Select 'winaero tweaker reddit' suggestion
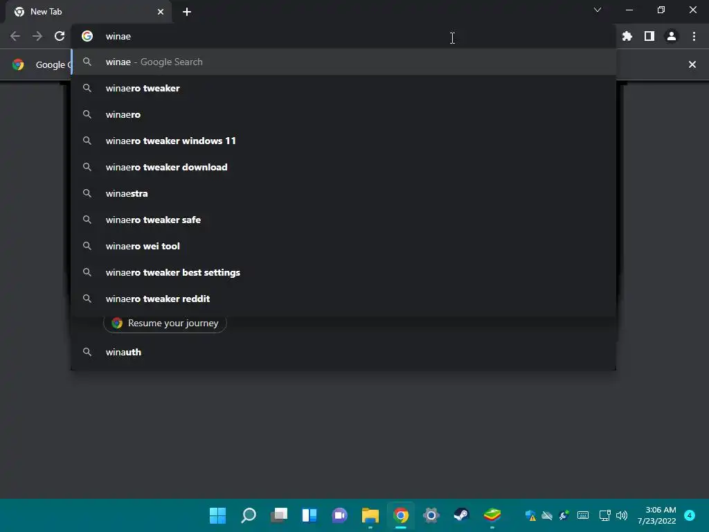 pyautogui.click(x=343, y=299)
